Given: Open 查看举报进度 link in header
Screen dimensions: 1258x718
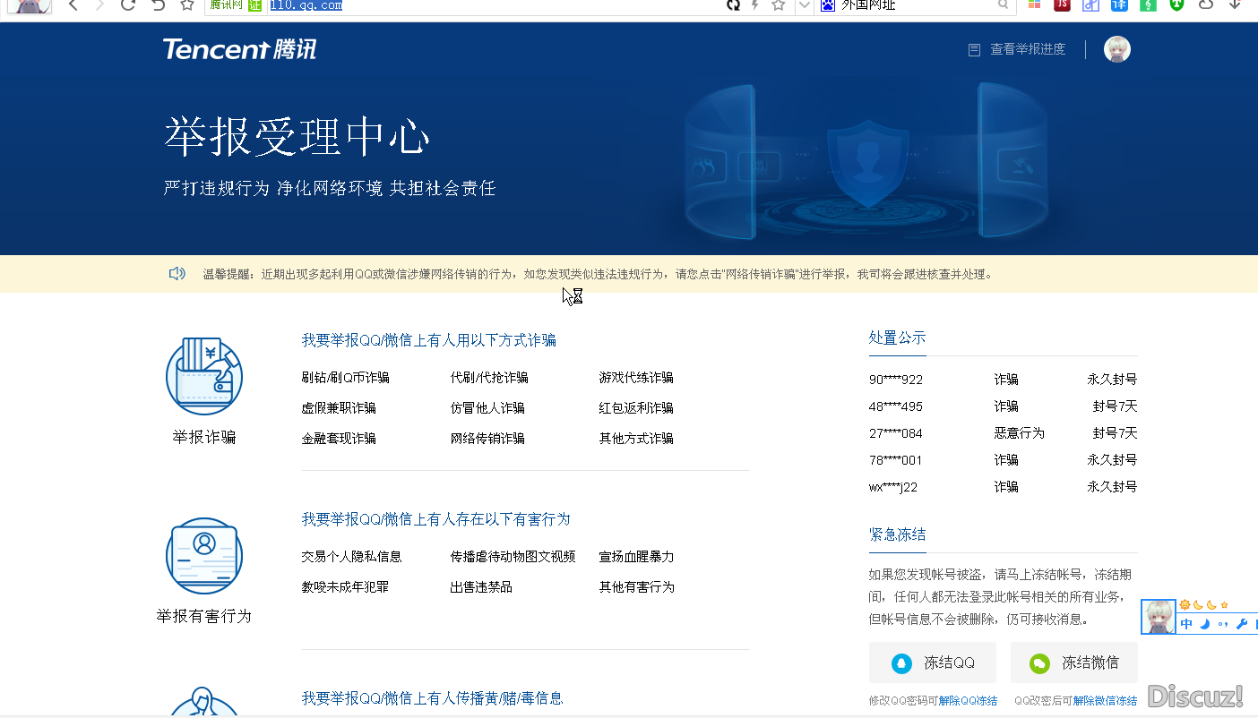Looking at the screenshot, I should (x=1028, y=49).
